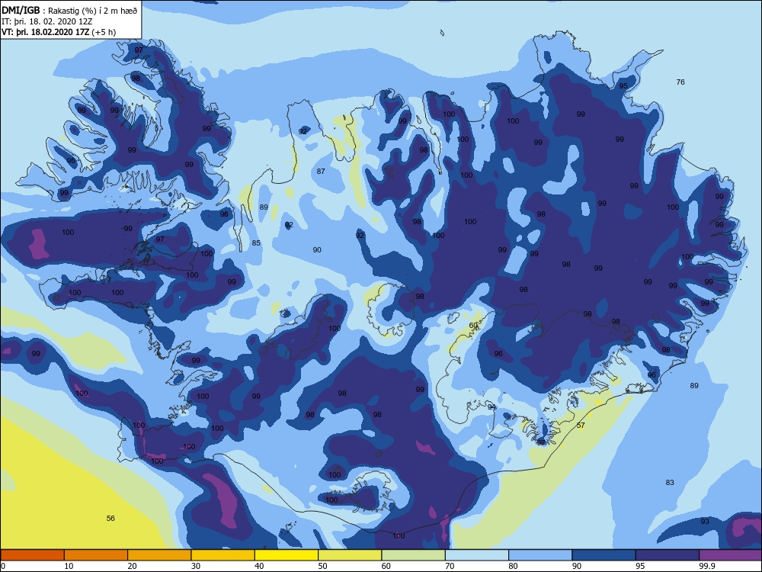The image size is (762, 572).
Task: Select the orange 10–20 legend color
Action: tap(96, 555)
